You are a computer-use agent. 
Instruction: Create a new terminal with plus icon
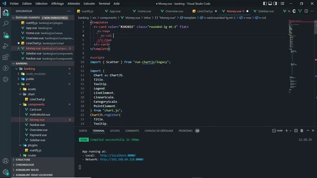[286, 131]
